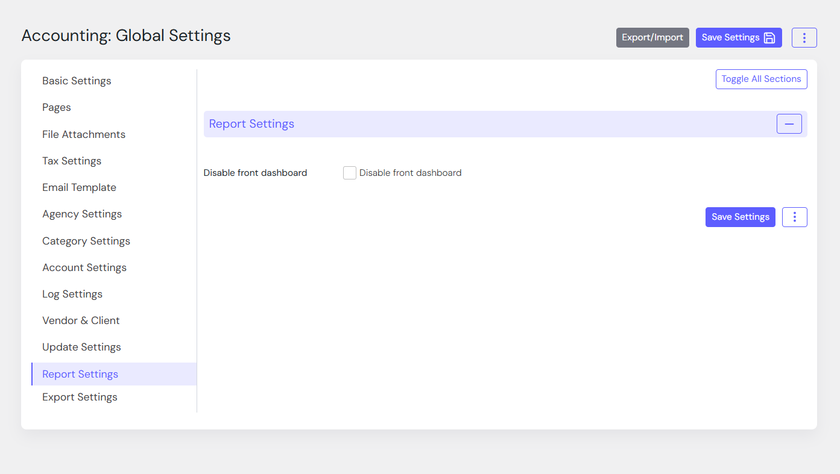
Task: Select Vendor & Client settings
Action: [x=81, y=320]
